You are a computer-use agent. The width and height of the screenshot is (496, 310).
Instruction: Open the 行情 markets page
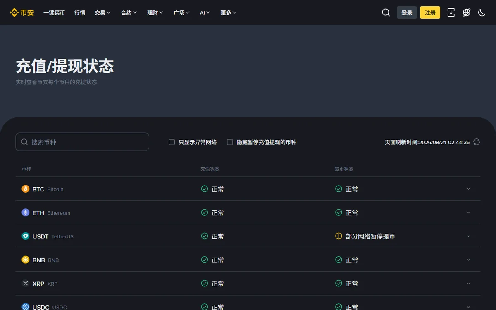coord(80,13)
